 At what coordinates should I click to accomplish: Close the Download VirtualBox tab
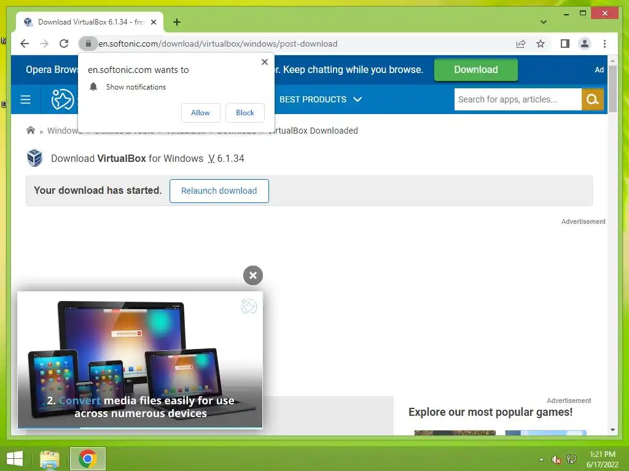[x=153, y=22]
